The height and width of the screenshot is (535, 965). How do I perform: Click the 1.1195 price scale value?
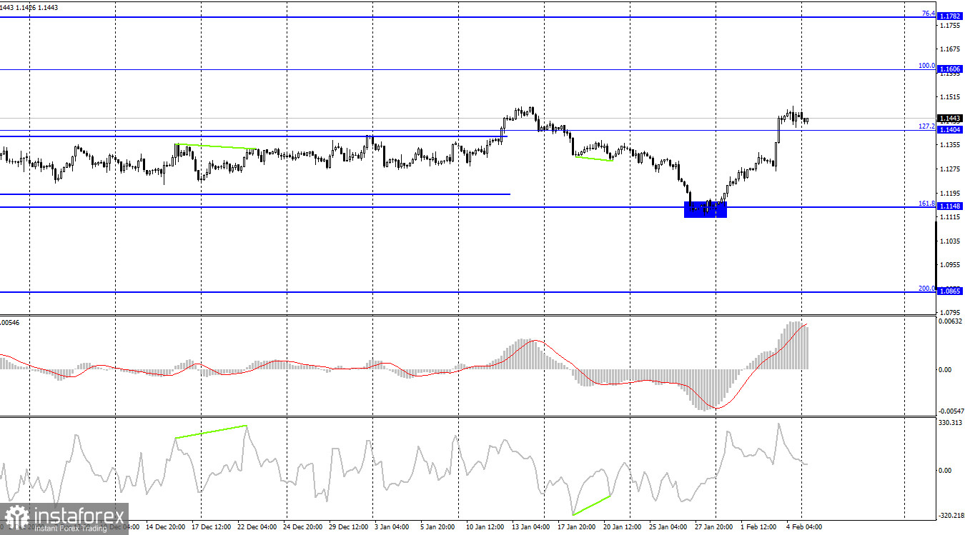click(950, 194)
